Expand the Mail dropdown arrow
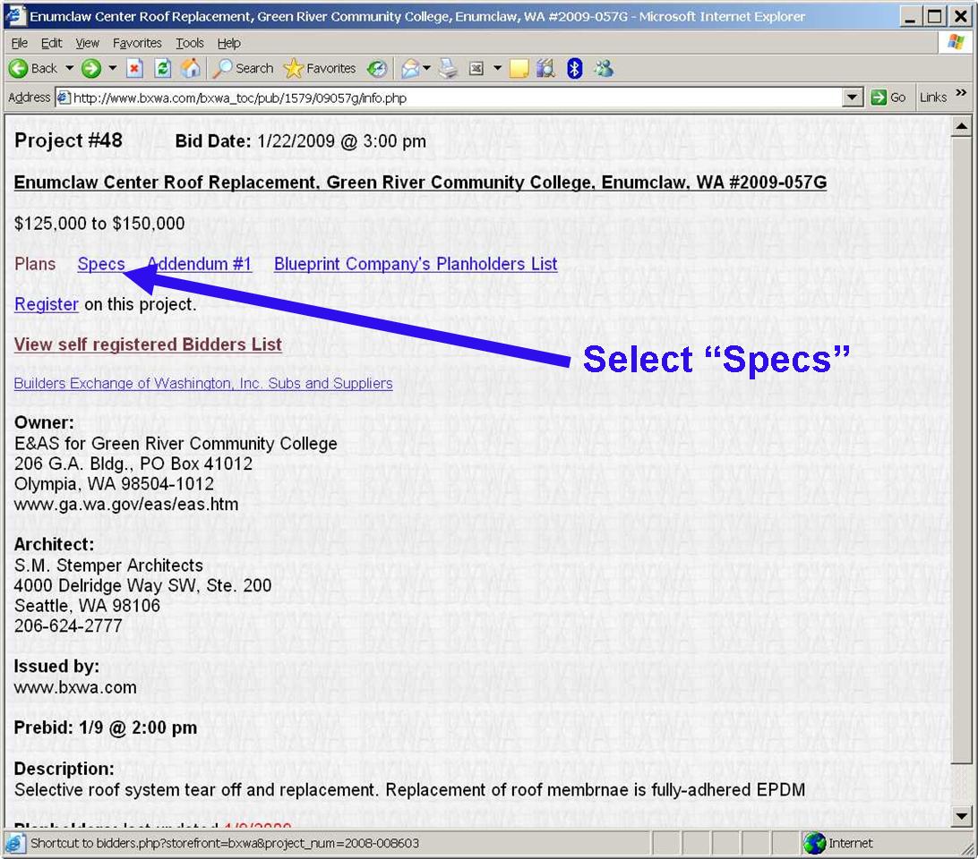Viewport: 978px width, 859px height. tap(426, 69)
